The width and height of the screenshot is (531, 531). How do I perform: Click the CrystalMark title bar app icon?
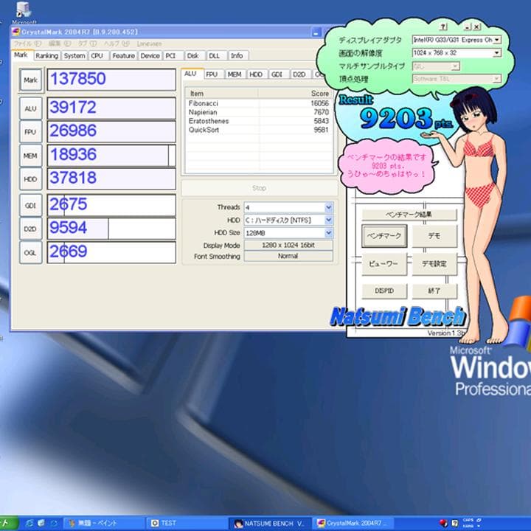(15, 32)
